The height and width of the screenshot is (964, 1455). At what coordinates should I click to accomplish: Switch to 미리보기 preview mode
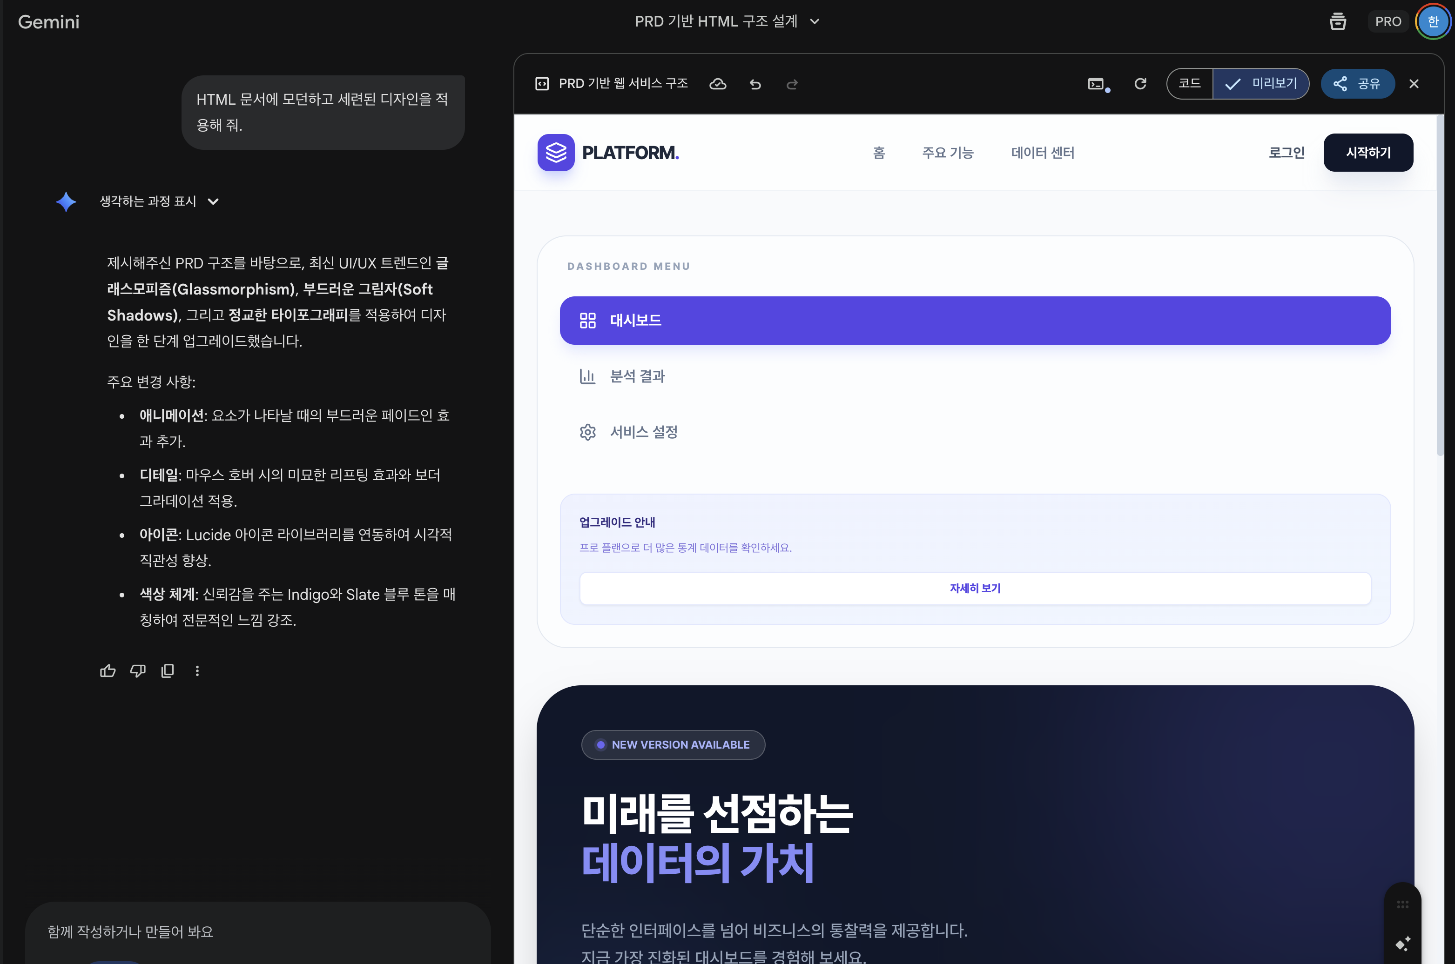(1260, 84)
